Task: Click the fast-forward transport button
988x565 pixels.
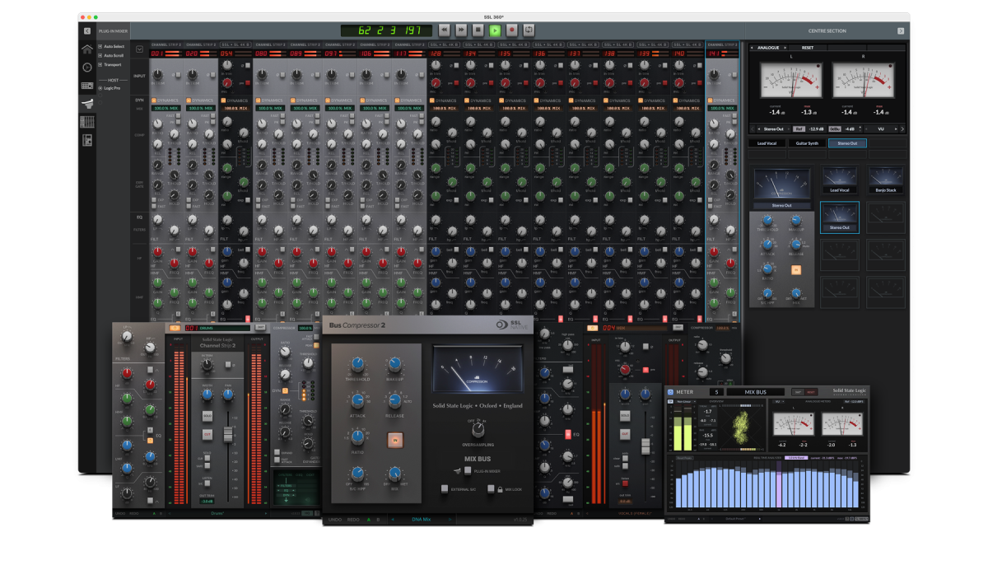Action: pyautogui.click(x=461, y=30)
